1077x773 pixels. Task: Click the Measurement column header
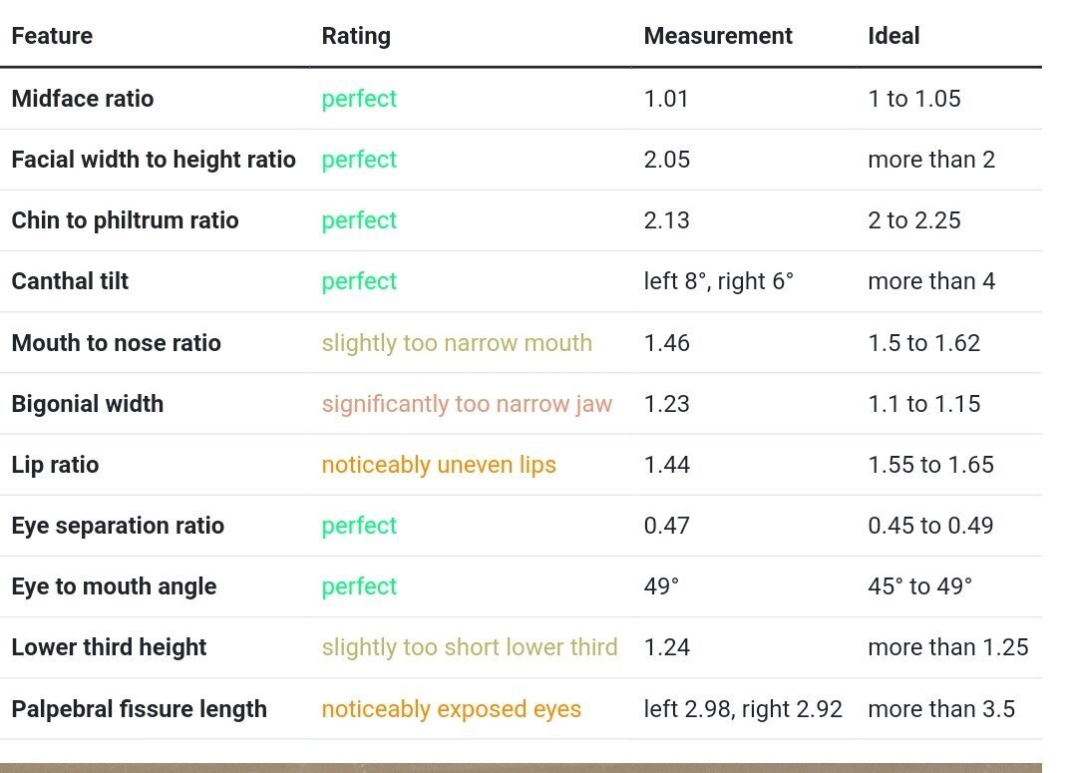(x=718, y=36)
